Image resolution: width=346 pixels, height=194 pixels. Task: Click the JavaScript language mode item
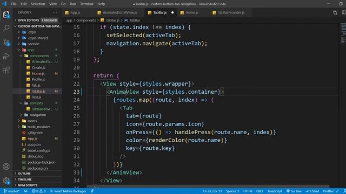[x=275, y=191]
